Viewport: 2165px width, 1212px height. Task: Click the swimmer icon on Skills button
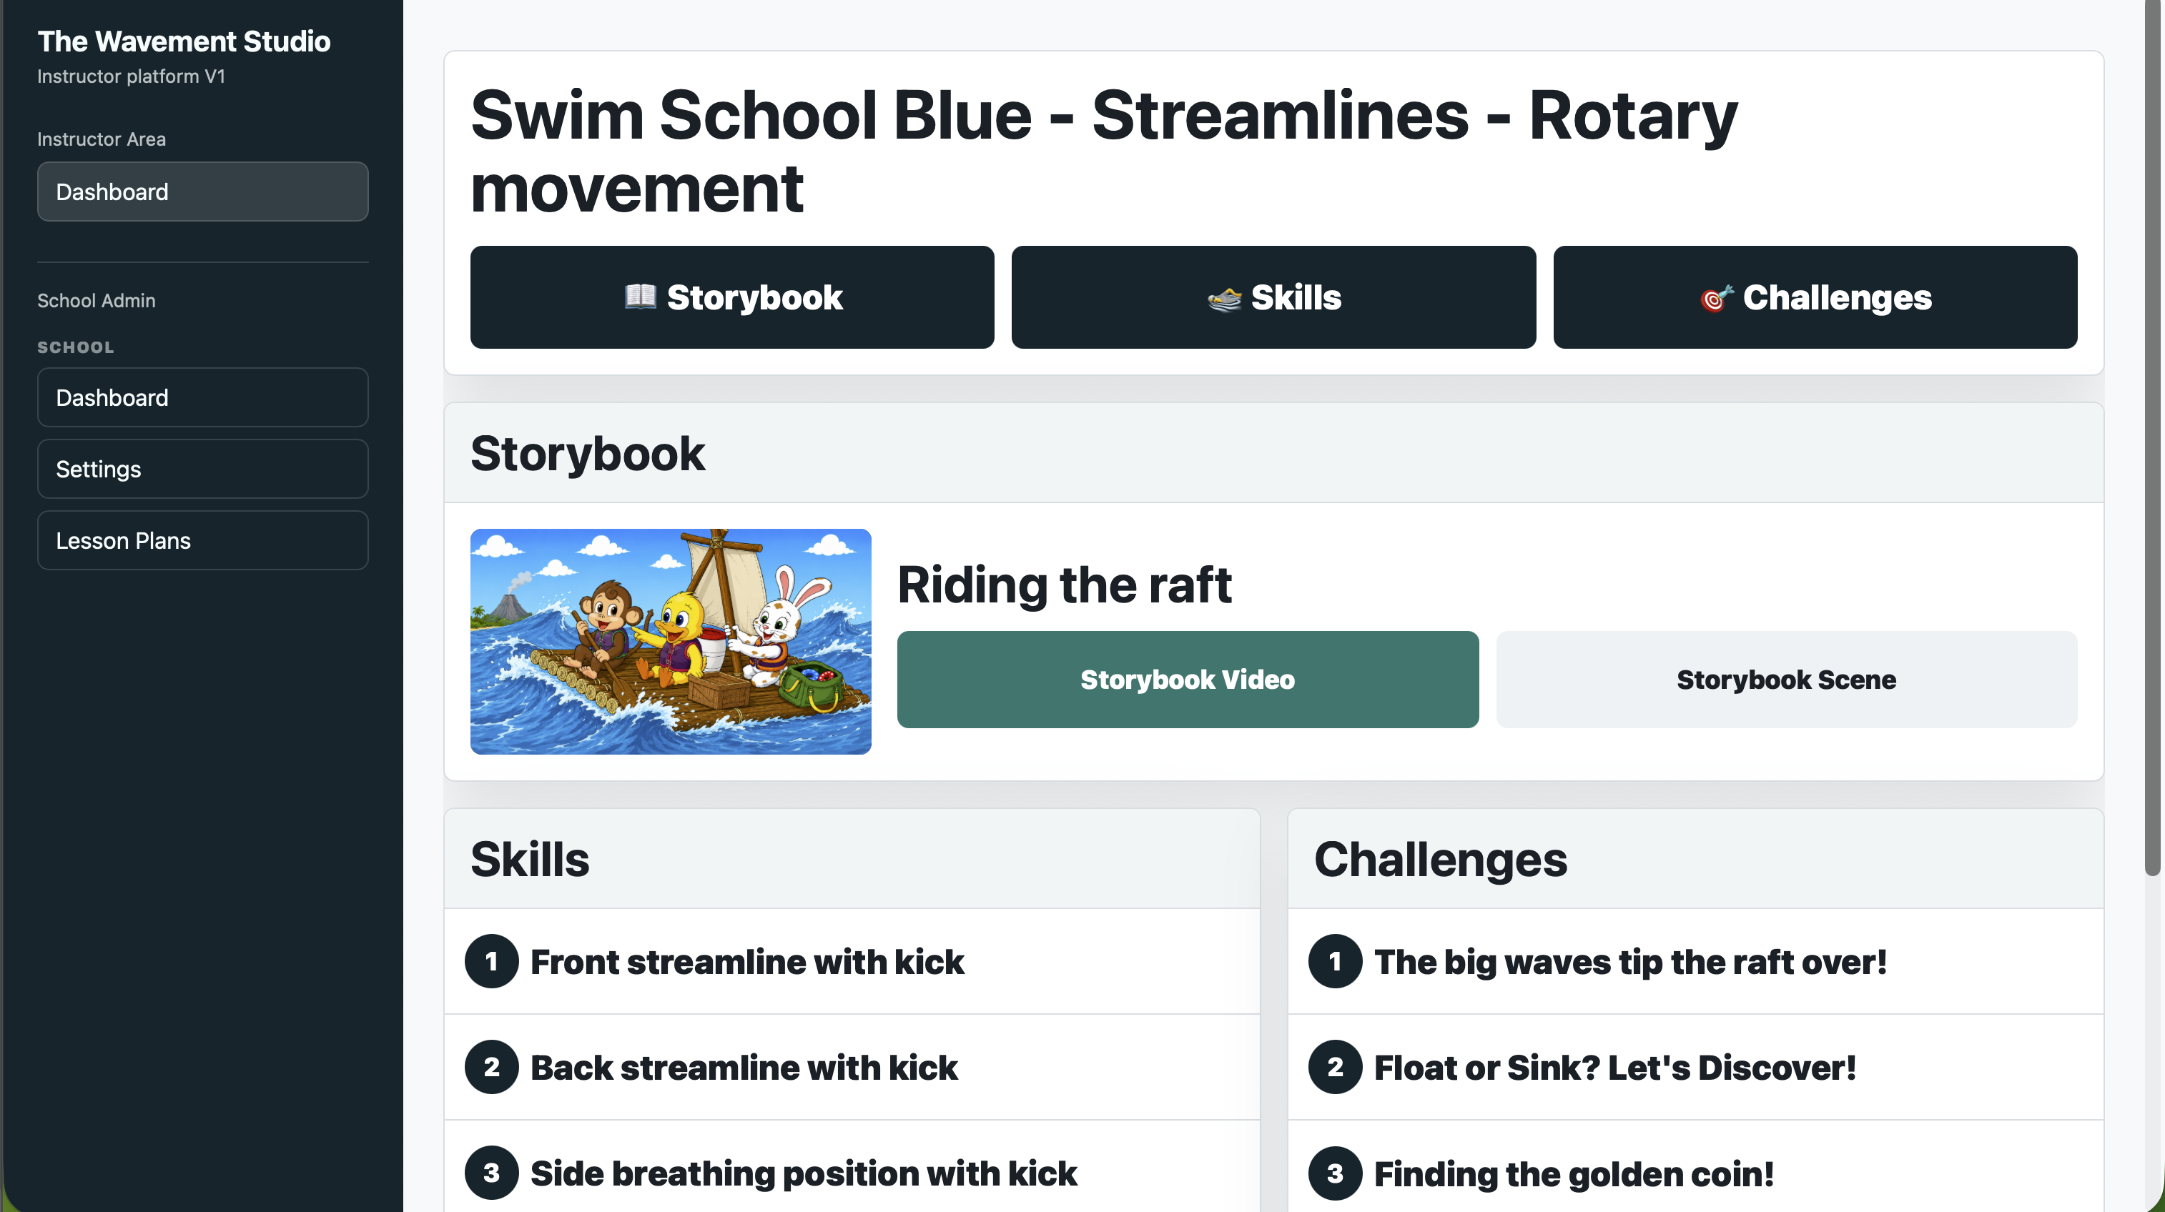(x=1225, y=298)
